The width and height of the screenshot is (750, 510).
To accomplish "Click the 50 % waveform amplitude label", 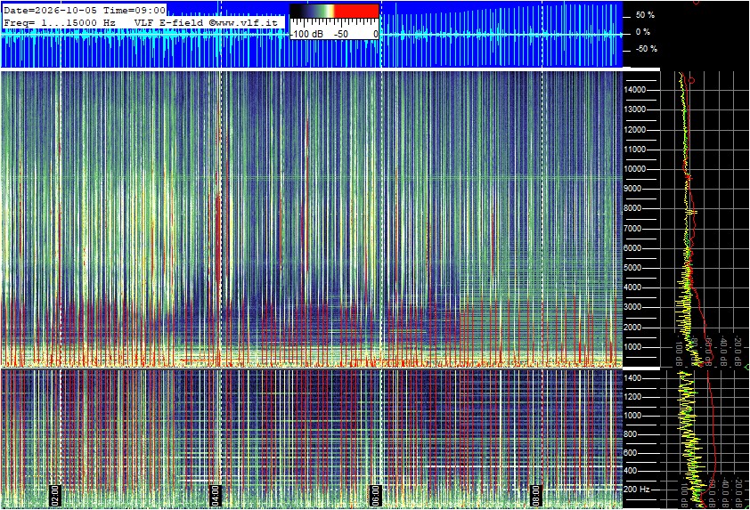I will 645,15.
